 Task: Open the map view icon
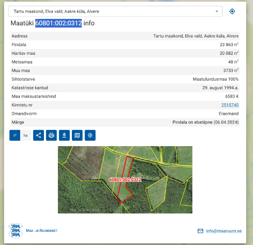(x=77, y=135)
